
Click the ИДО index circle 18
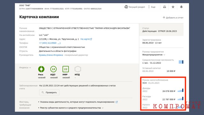[54, 69]
